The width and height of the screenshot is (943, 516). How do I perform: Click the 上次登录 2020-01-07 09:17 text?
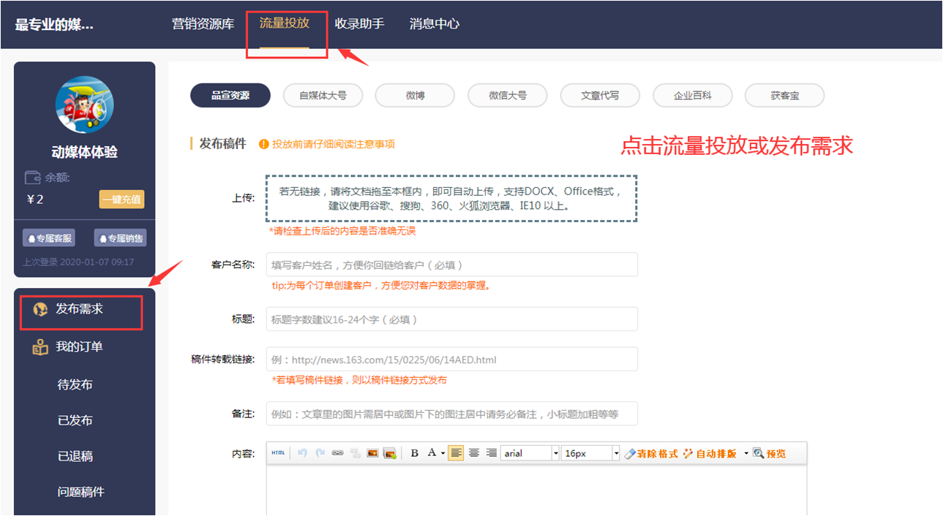point(78,262)
